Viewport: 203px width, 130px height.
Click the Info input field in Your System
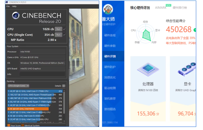[42, 74]
